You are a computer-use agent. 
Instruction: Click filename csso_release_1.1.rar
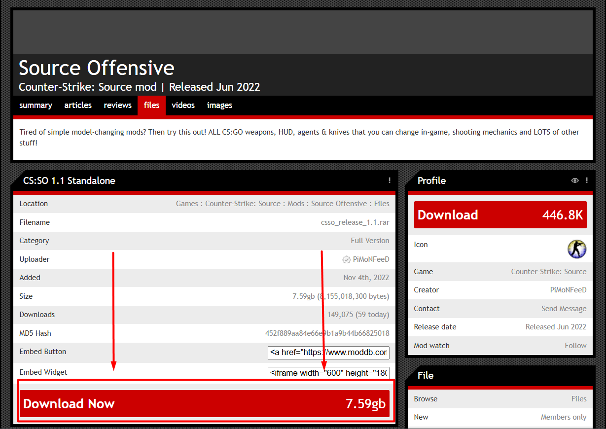point(355,222)
